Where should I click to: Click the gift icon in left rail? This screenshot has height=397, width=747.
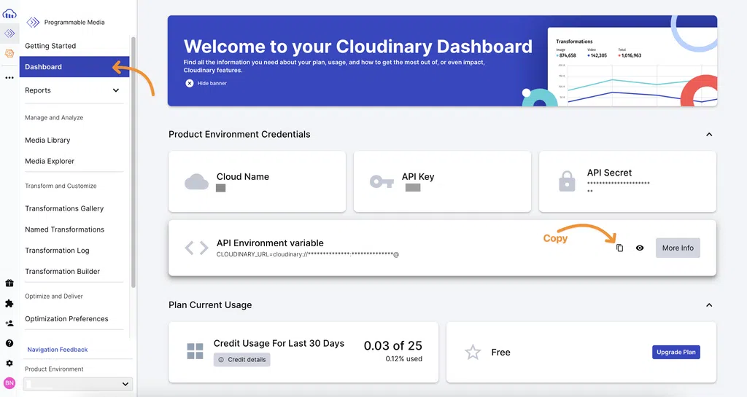click(x=9, y=283)
